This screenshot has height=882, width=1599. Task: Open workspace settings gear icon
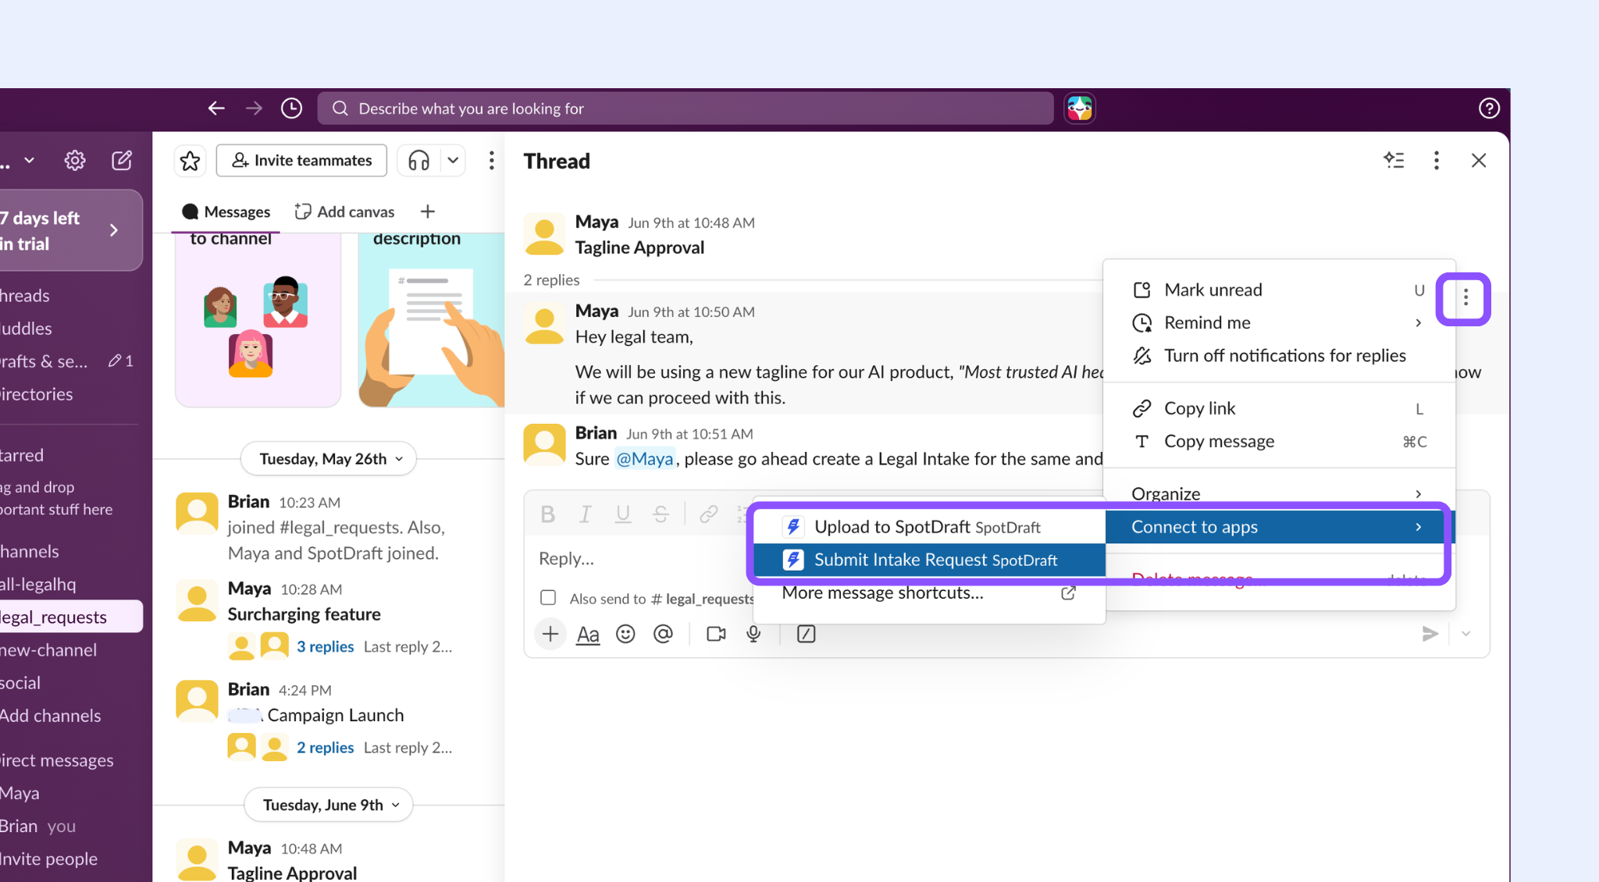point(75,161)
